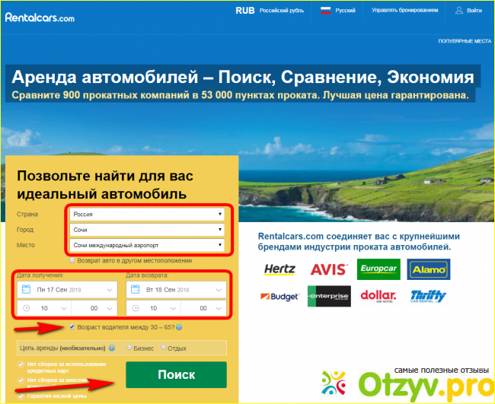Image resolution: width=495 pixels, height=404 pixels.
Task: Click the Hertz brand logo
Action: click(x=279, y=269)
